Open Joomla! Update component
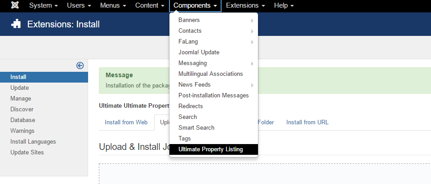The image size is (431, 184). pyautogui.click(x=213, y=52)
